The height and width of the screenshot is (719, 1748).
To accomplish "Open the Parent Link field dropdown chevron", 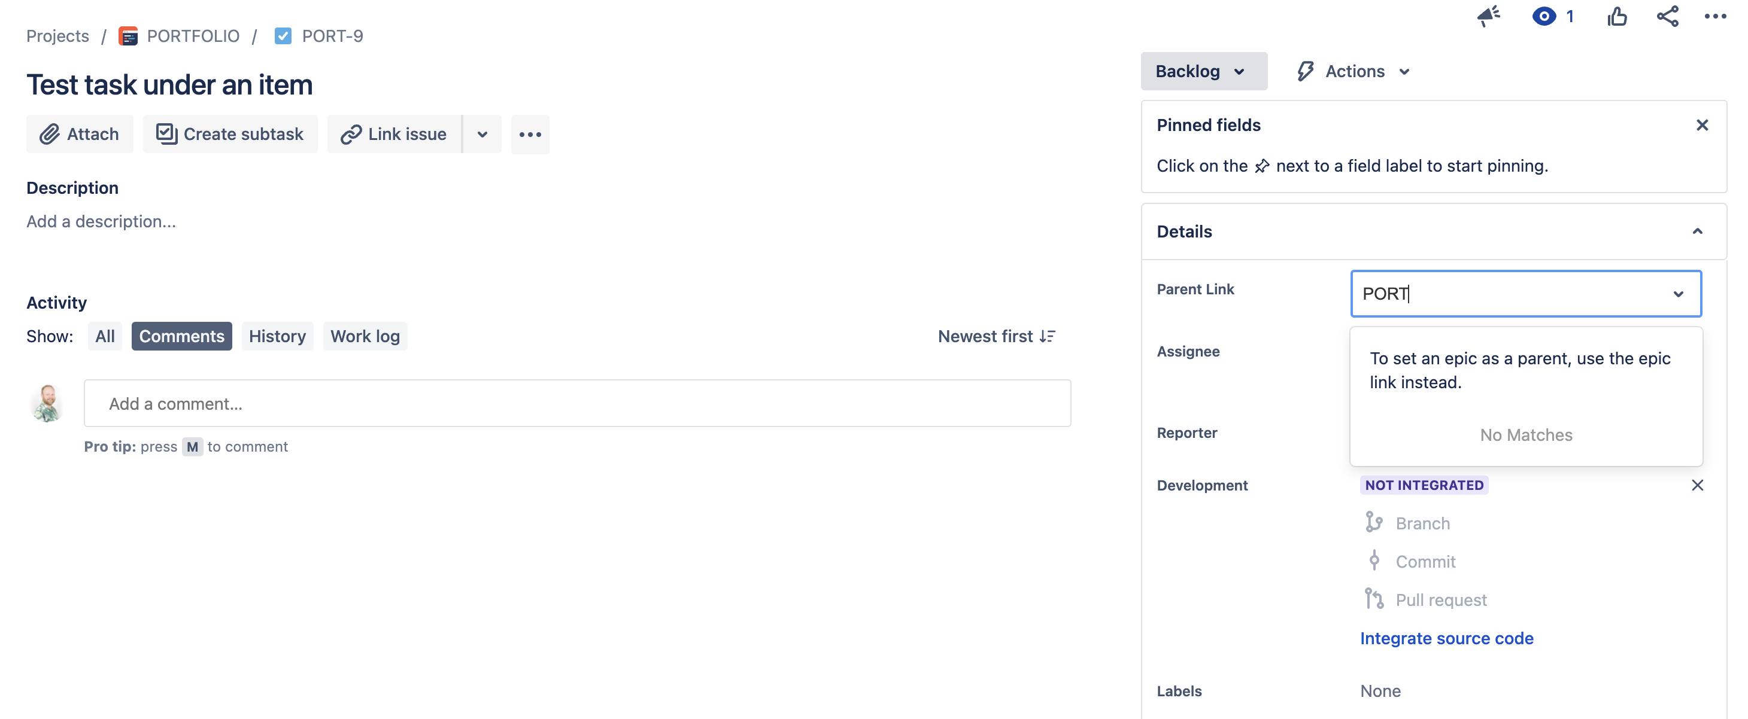I will coord(1680,294).
